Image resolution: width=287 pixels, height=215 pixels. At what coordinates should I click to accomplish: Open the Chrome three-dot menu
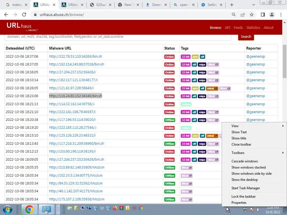281,15
